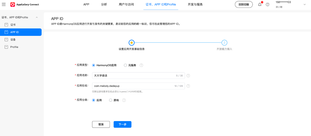This screenshot has width=311, height=136.
Task: Select the 元服务 radio button
Action: click(x=126, y=65)
